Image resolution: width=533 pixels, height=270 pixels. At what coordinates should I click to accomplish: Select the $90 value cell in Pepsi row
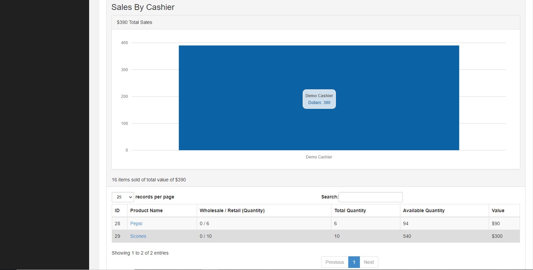click(x=496, y=223)
